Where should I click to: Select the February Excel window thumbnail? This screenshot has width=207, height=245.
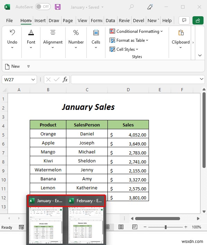point(86,224)
